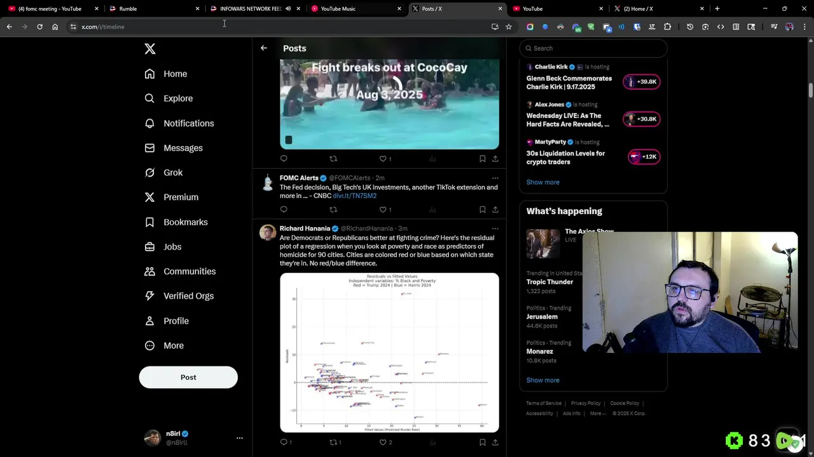Screen dimensions: 814x457
Task: Open Monarez trending topic
Action: [x=539, y=352]
